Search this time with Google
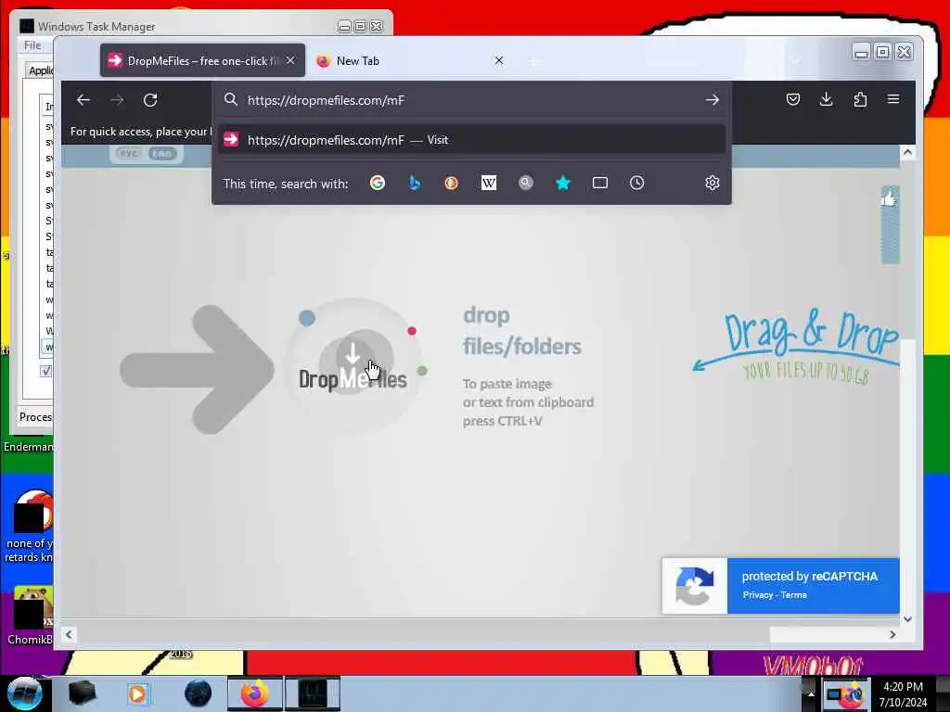The height and width of the screenshot is (712, 950). click(x=378, y=183)
